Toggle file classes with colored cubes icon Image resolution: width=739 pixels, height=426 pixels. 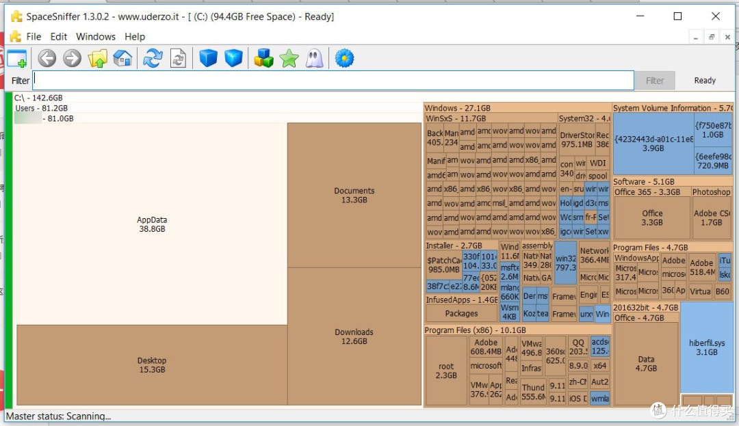click(263, 59)
